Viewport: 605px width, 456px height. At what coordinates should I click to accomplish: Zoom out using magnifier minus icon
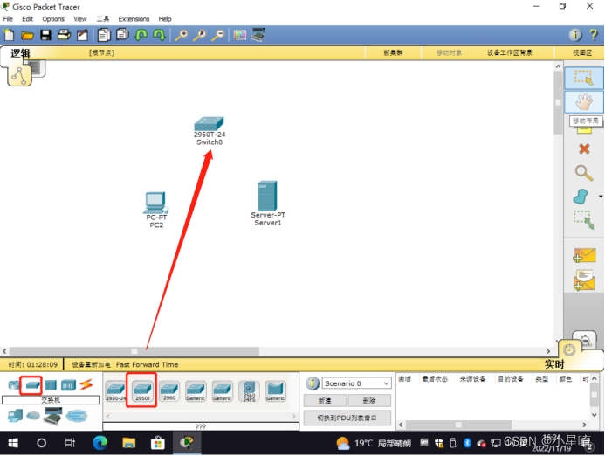pyautogui.click(x=218, y=35)
